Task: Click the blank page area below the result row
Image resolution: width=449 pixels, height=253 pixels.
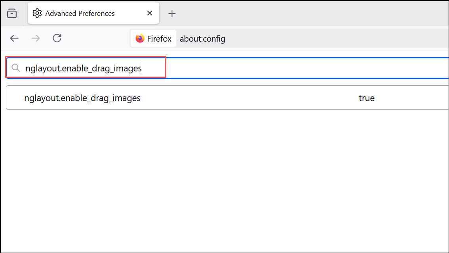Action: point(222,178)
